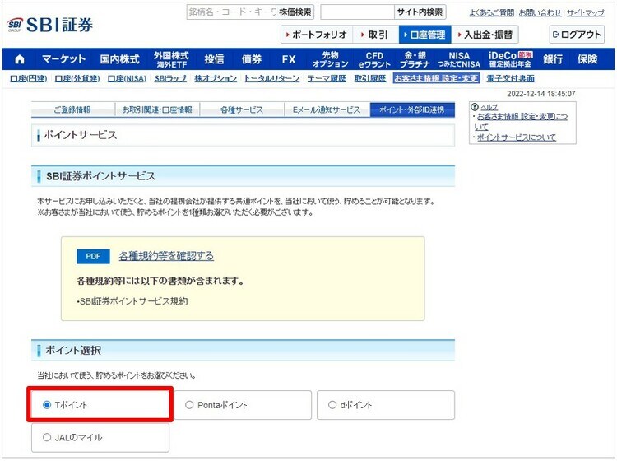Click the help question mark icon
617x461 pixels.
pos(475,107)
